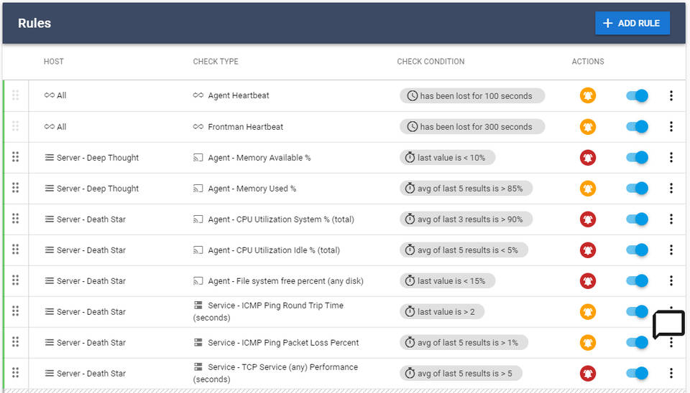Viewport: 690px width, 393px height.
Task: Click 'has been lost for 100 seconds' condition
Action: click(x=472, y=96)
